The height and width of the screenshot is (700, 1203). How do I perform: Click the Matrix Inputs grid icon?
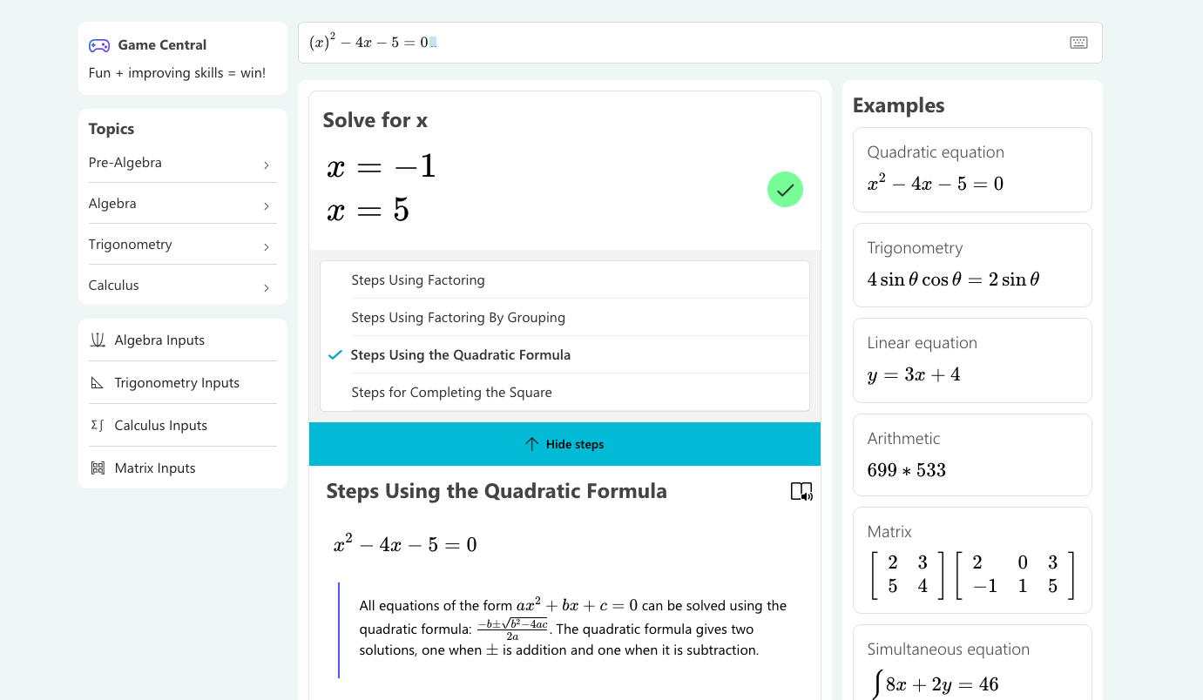[98, 468]
